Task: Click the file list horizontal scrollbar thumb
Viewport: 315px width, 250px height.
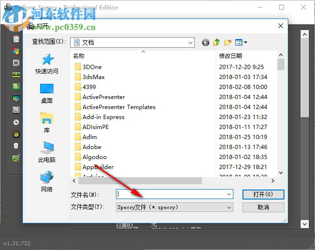Action: click(140, 181)
